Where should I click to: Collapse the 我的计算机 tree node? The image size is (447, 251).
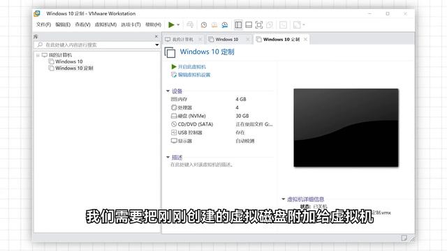coord(38,55)
